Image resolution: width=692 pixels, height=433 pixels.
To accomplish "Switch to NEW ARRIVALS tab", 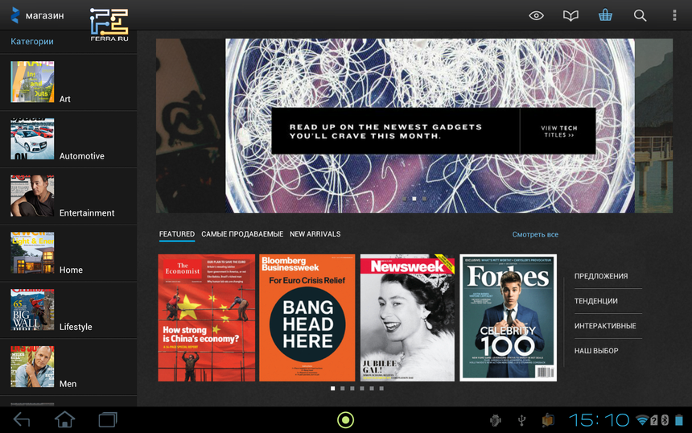I will (x=315, y=234).
